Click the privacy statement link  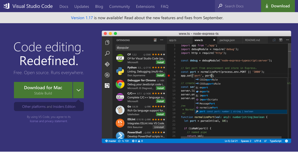(x=56, y=121)
